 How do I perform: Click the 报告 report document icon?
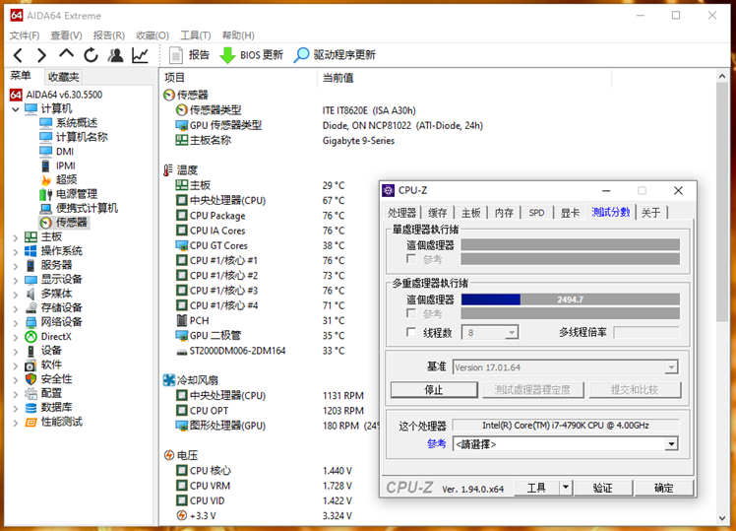click(x=175, y=55)
